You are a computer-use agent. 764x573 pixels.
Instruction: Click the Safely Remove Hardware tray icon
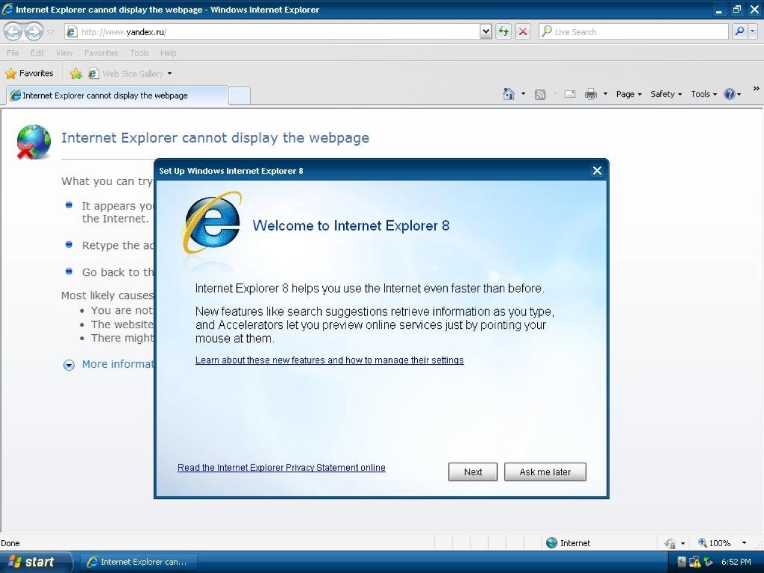pyautogui.click(x=708, y=561)
